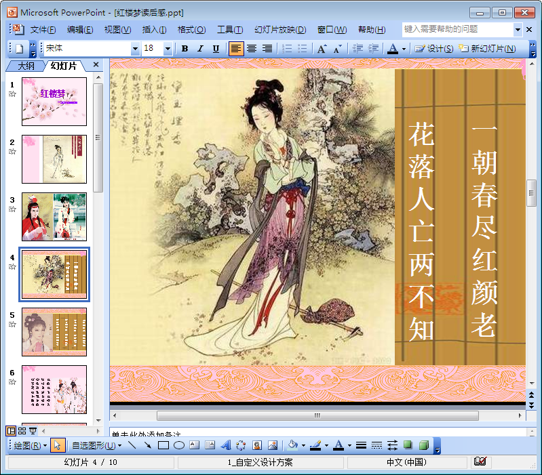
Task: Open the 自选图形 (AutoShapes) menu
Action: tap(96, 446)
